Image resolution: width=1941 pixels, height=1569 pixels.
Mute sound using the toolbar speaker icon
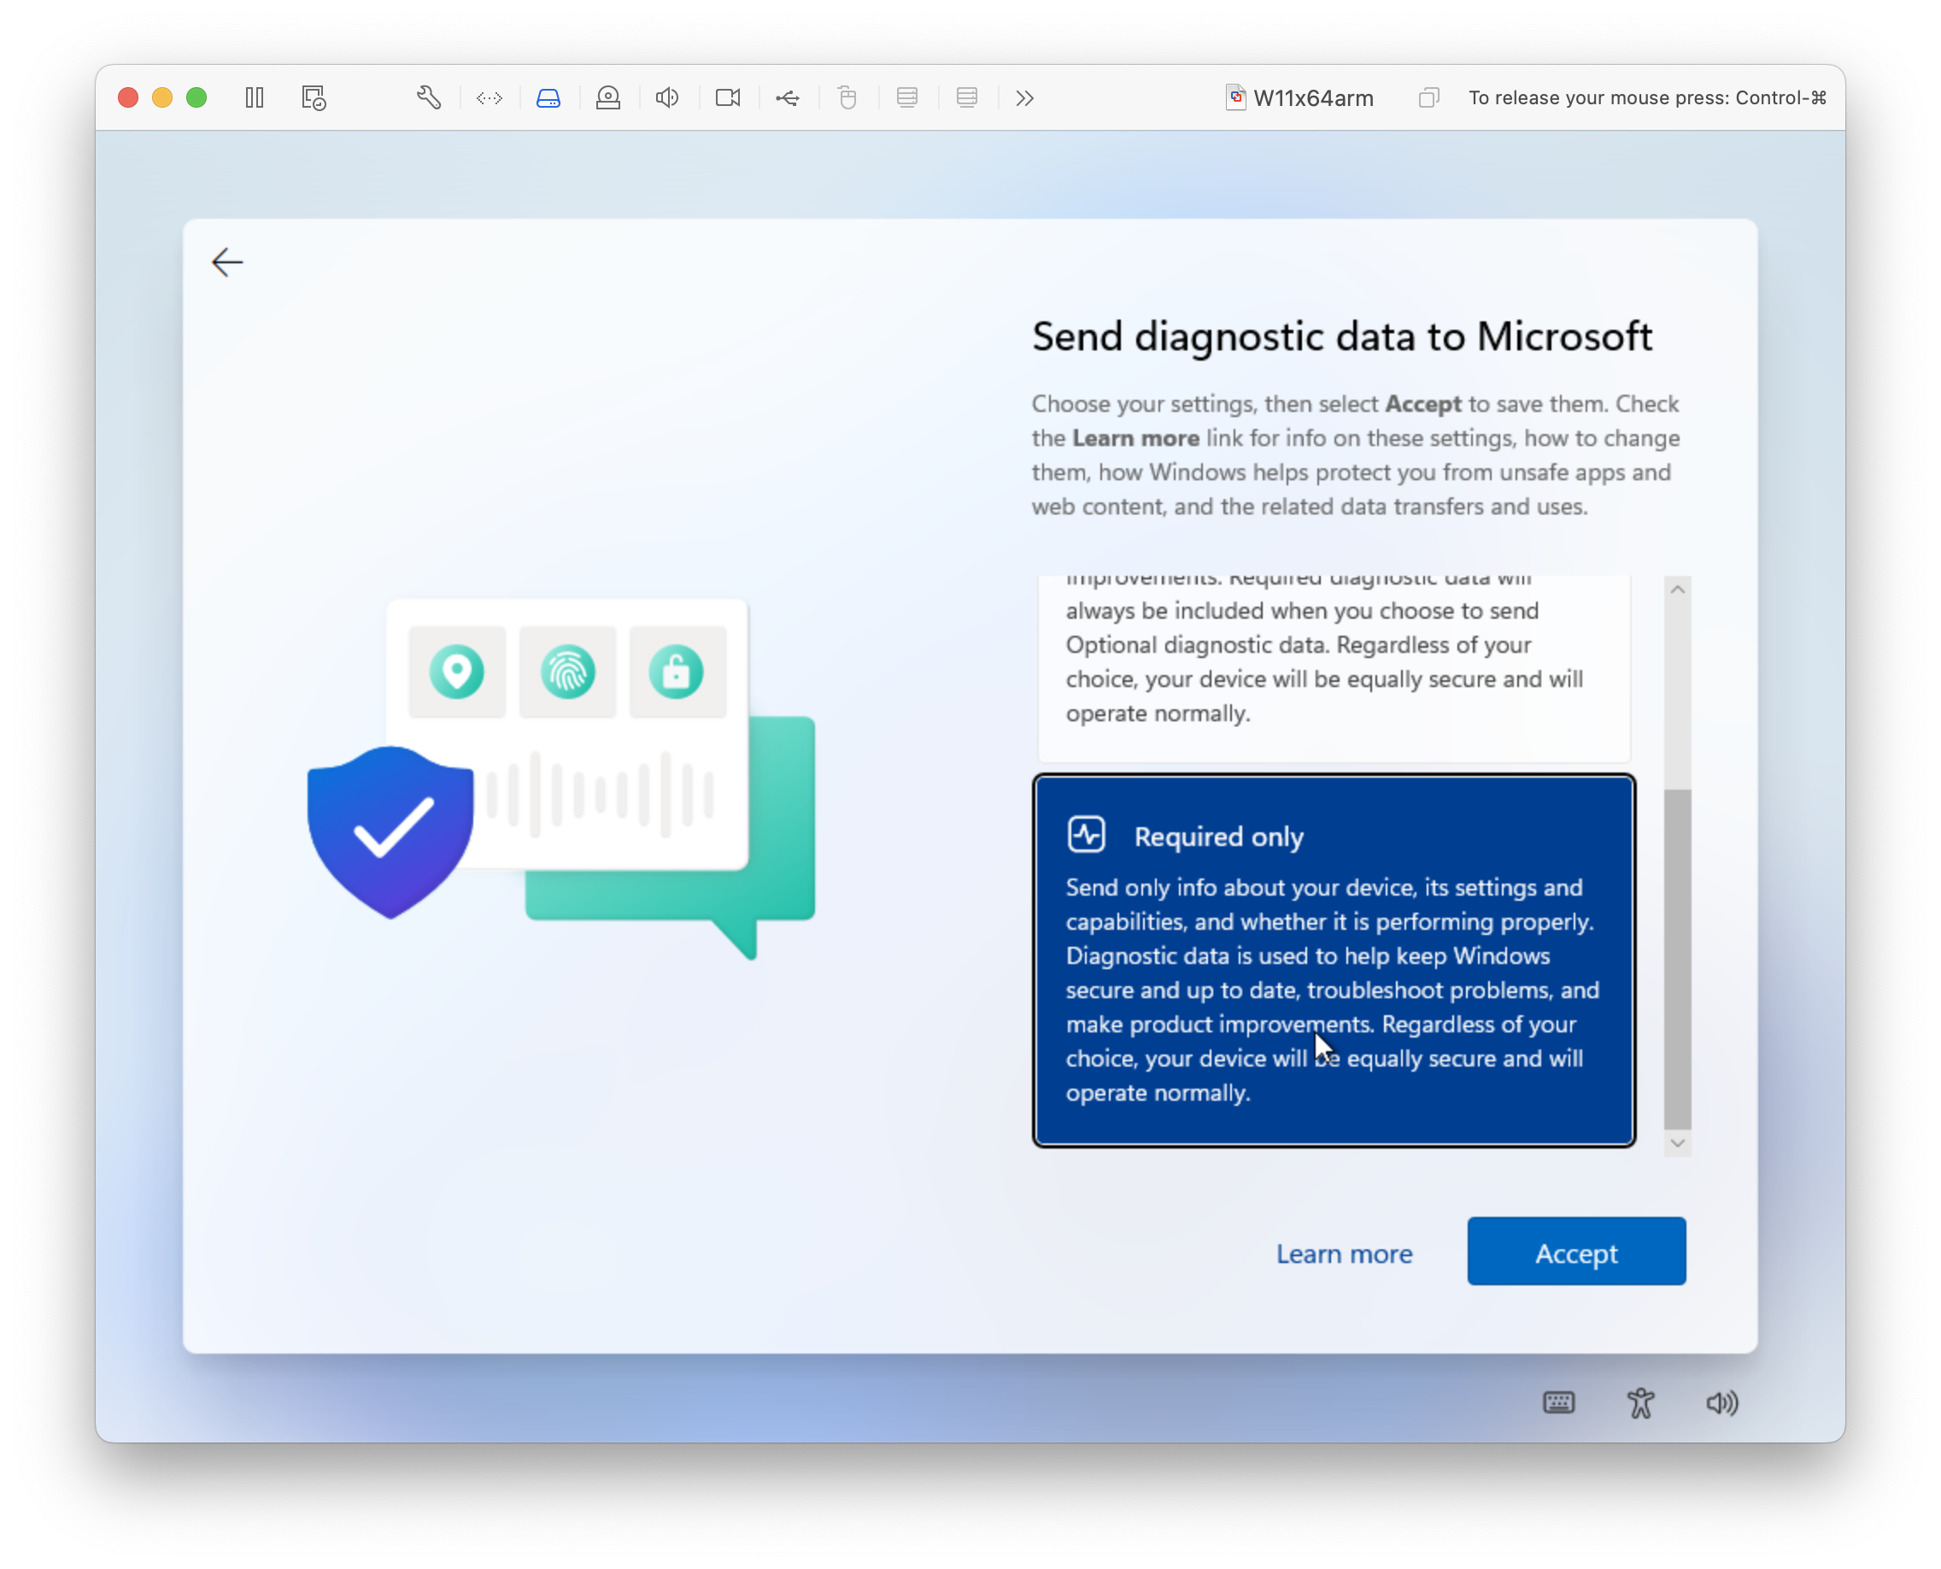click(667, 97)
